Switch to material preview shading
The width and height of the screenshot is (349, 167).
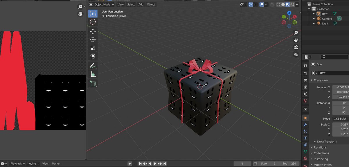[288, 4]
